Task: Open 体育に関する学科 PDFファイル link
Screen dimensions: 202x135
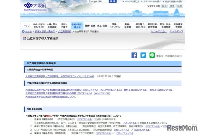Action: click(153, 126)
